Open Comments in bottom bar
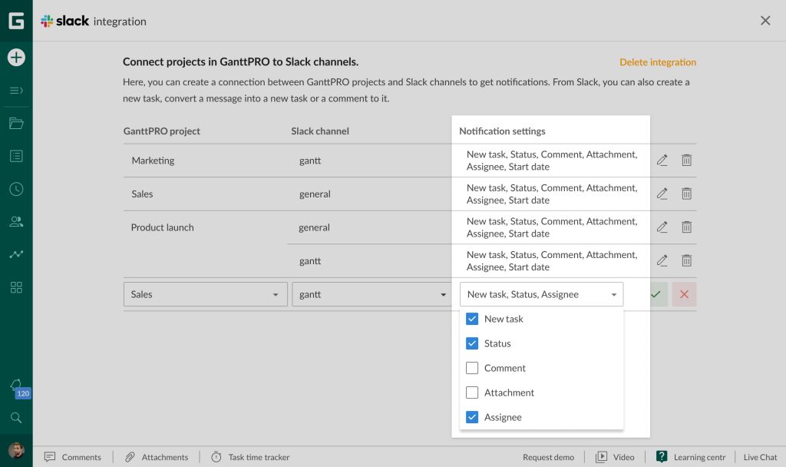The image size is (786, 467). (73, 457)
